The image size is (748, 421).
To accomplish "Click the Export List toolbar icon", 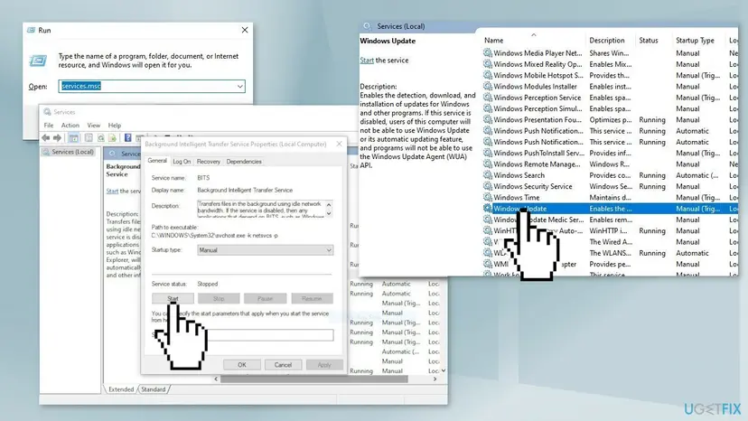I will click(112, 138).
